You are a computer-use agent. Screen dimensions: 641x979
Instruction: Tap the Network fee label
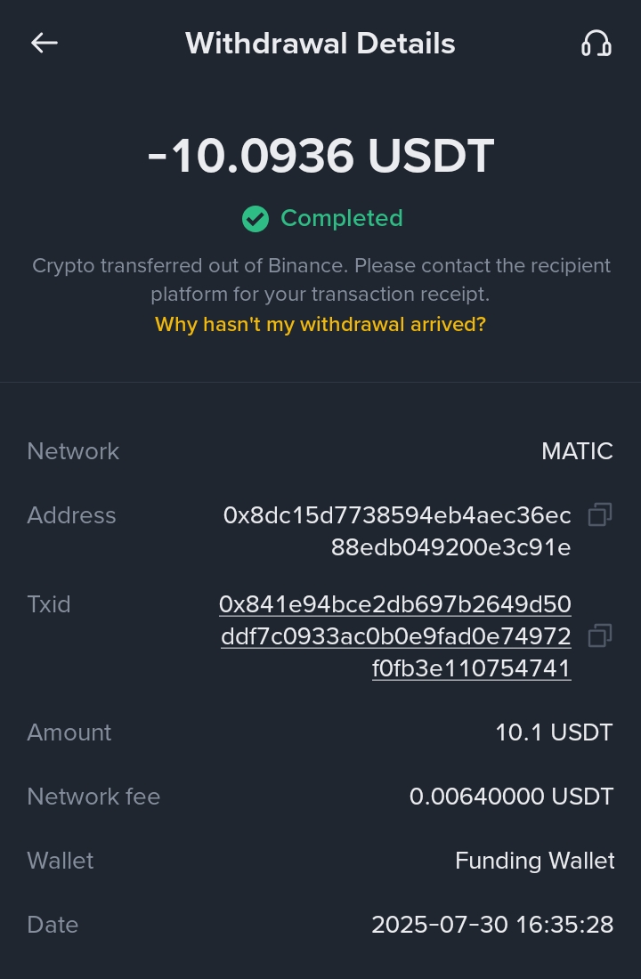tap(93, 797)
